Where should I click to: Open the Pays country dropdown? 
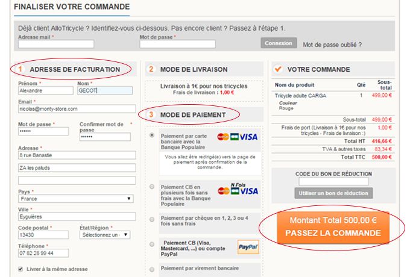click(x=77, y=199)
